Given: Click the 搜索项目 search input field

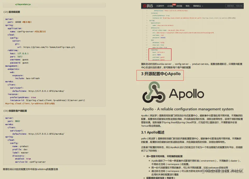Looking at the screenshot, I should coord(234,6).
